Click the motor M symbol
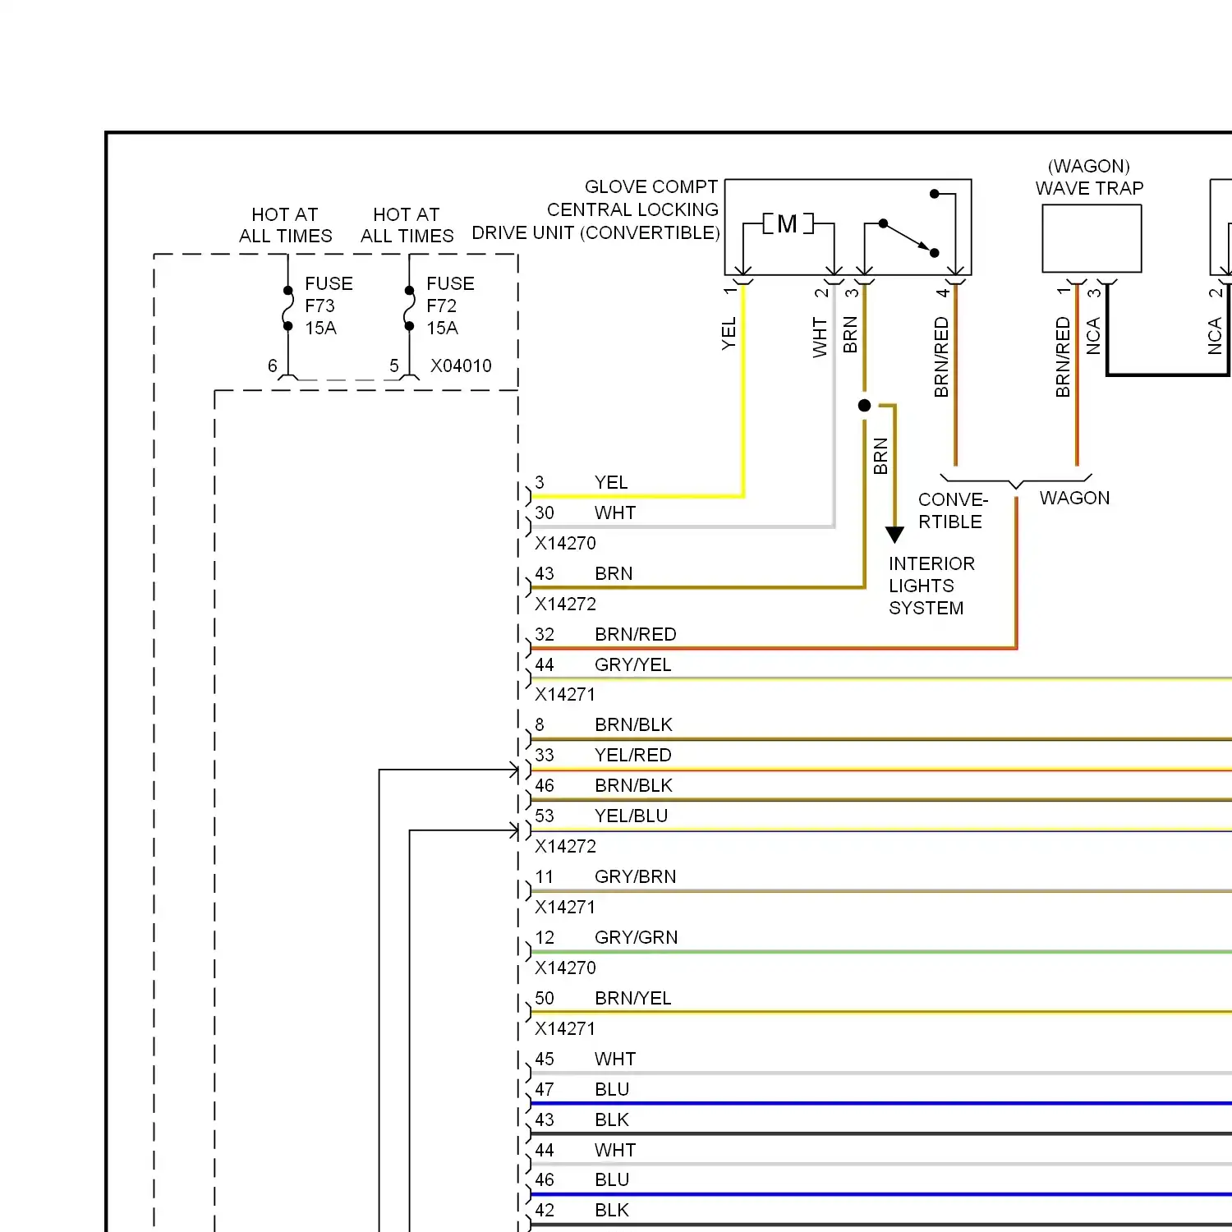This screenshot has width=1232, height=1232. pyautogui.click(x=787, y=223)
